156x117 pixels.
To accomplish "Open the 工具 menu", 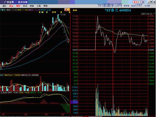I will point(39,6).
